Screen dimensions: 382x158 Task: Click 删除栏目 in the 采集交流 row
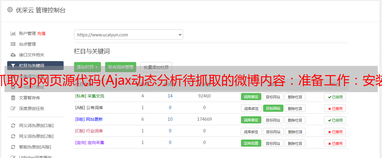coord(295,97)
